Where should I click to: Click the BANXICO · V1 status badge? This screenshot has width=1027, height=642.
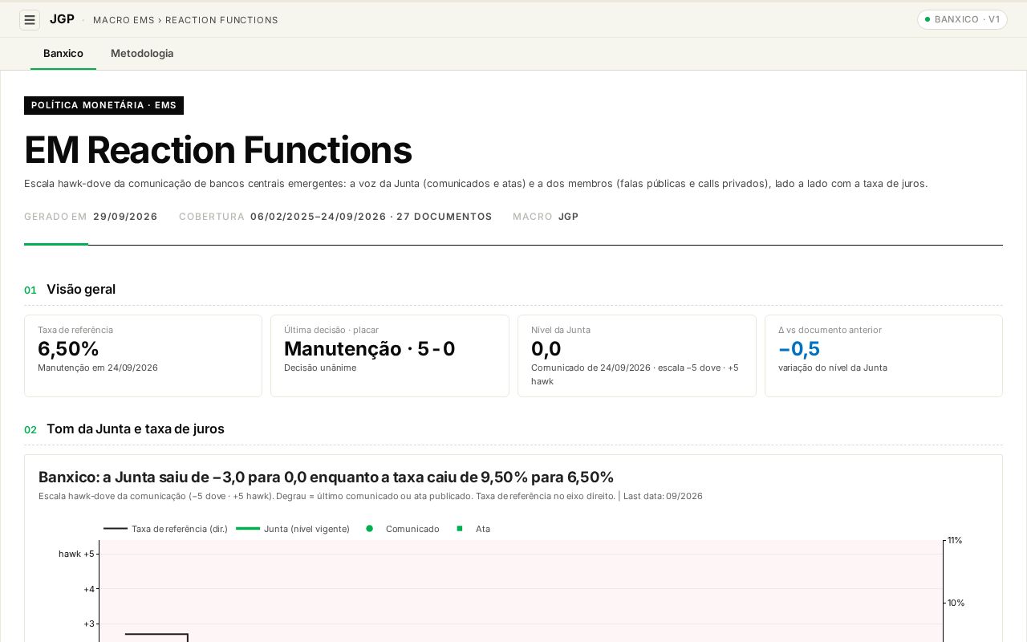click(962, 19)
